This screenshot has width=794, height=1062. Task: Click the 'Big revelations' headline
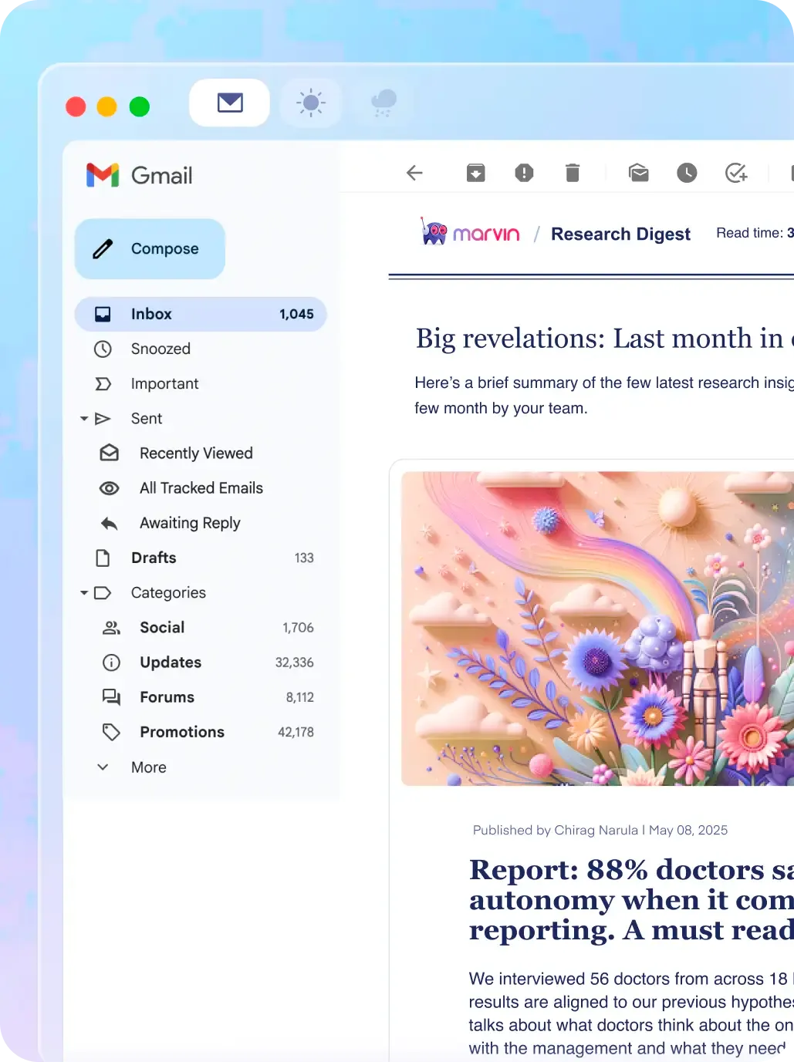604,339
